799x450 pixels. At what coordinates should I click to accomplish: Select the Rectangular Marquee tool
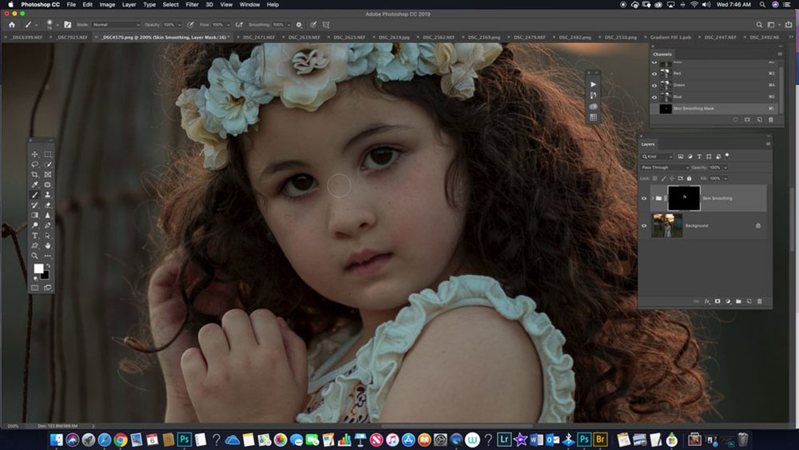48,154
